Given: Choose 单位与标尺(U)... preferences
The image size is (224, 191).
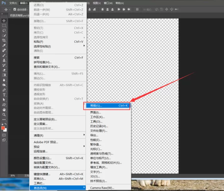Looking at the screenshot, I should (x=109, y=158).
